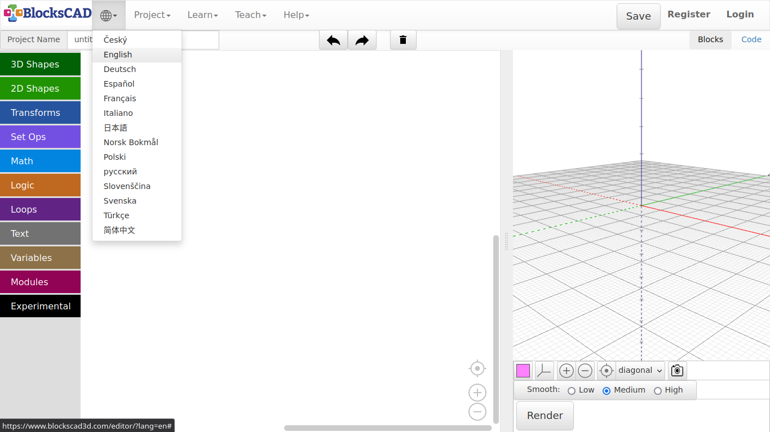
Task: Take a picture with camera icon
Action: click(x=677, y=371)
